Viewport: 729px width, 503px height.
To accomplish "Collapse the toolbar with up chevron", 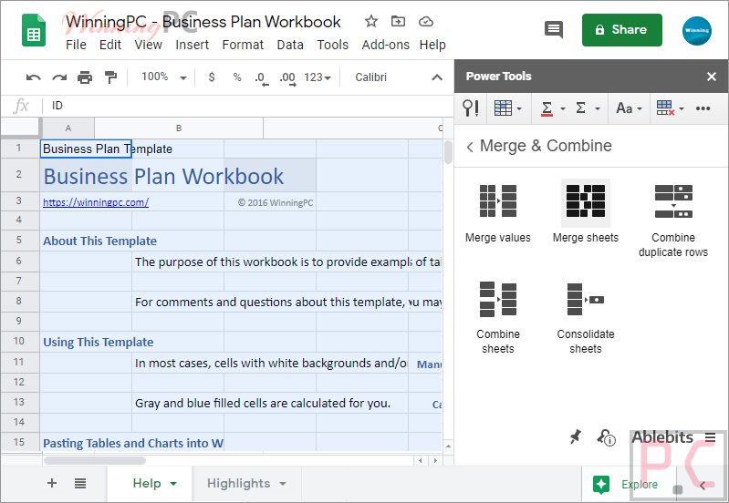I will [437, 77].
